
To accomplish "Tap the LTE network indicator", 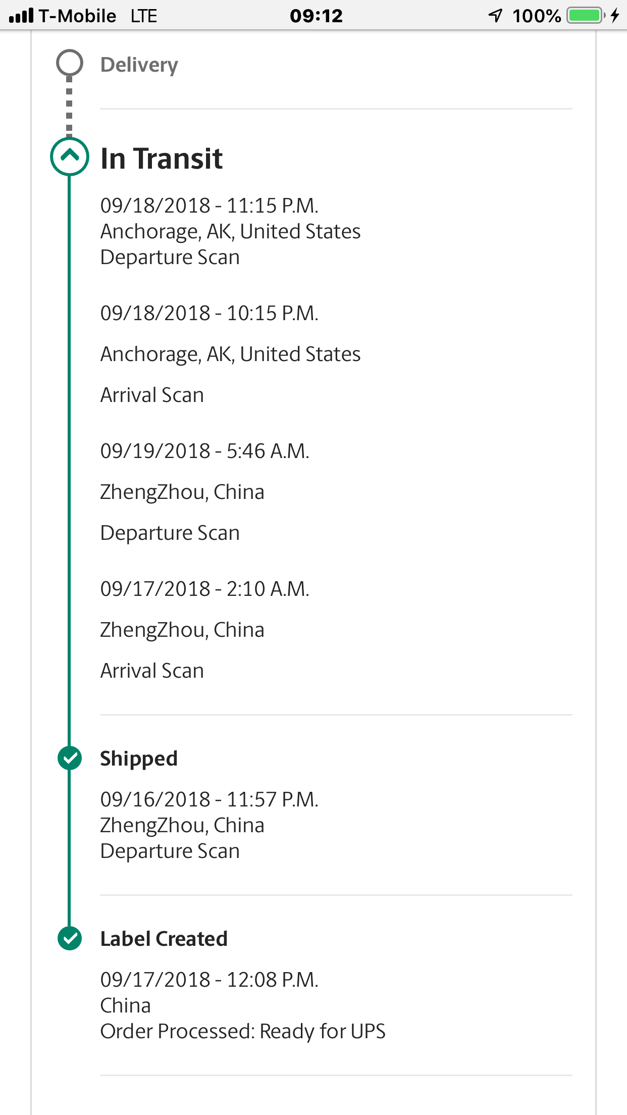I will click(143, 16).
